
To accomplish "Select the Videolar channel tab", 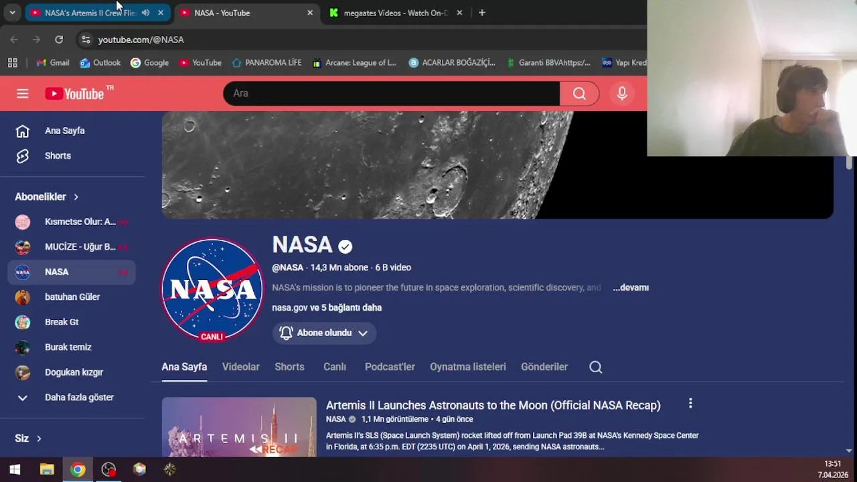I will (241, 367).
